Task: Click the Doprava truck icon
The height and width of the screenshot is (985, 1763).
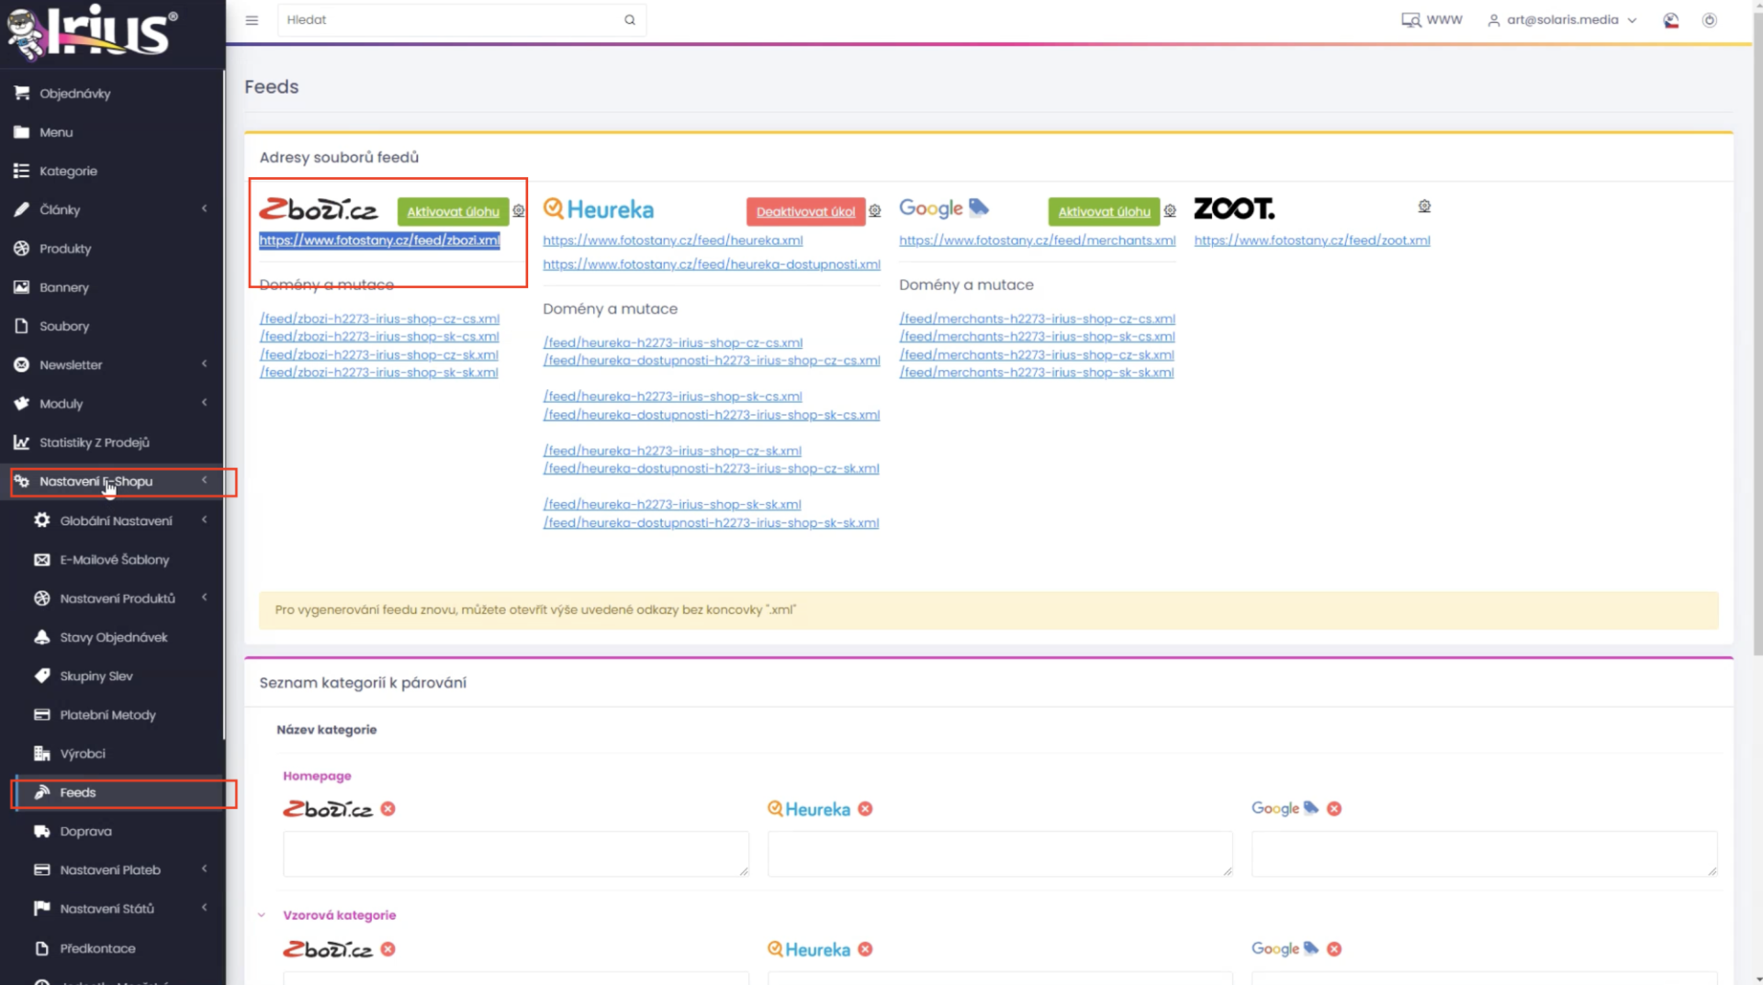Action: pos(42,832)
